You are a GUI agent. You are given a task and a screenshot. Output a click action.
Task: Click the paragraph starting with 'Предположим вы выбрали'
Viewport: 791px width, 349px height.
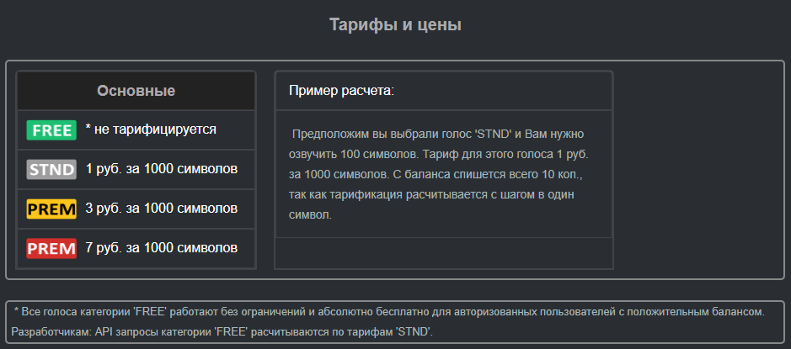pos(442,174)
